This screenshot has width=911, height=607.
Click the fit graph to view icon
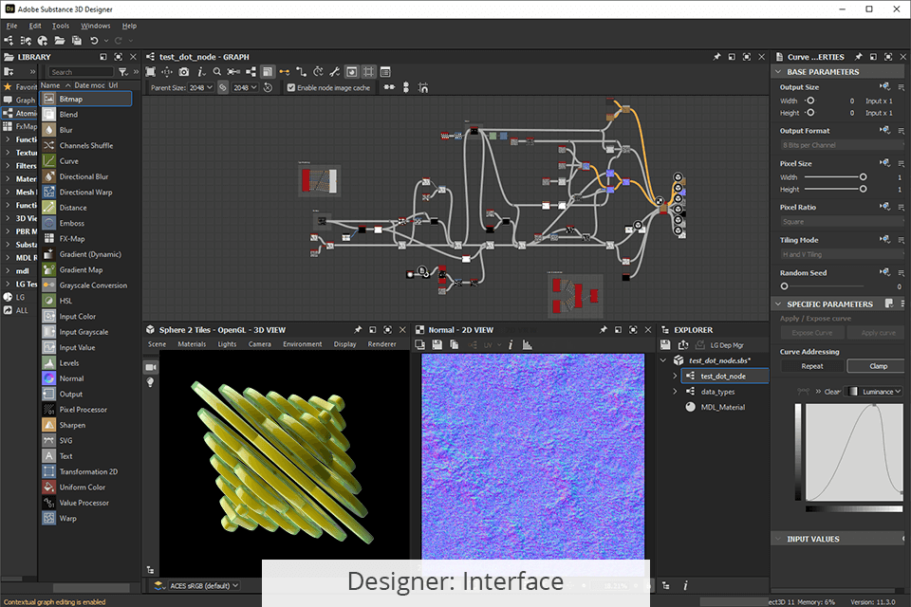pyautogui.click(x=151, y=72)
